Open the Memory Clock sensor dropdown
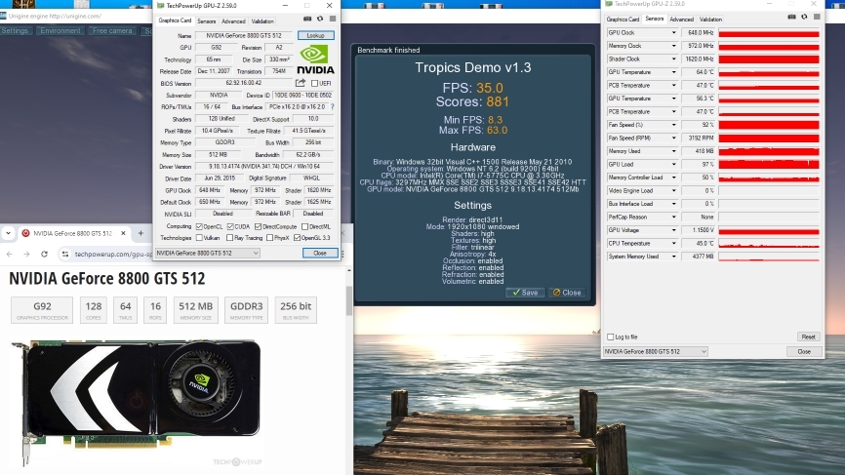Image resolution: width=845 pixels, height=475 pixels. point(673,46)
